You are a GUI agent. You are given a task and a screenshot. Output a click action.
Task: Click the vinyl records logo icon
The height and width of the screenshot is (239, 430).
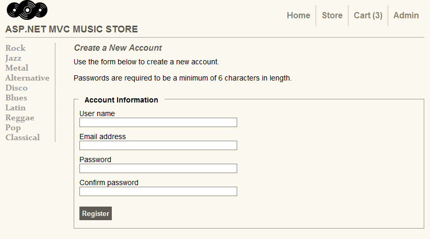pos(27,10)
